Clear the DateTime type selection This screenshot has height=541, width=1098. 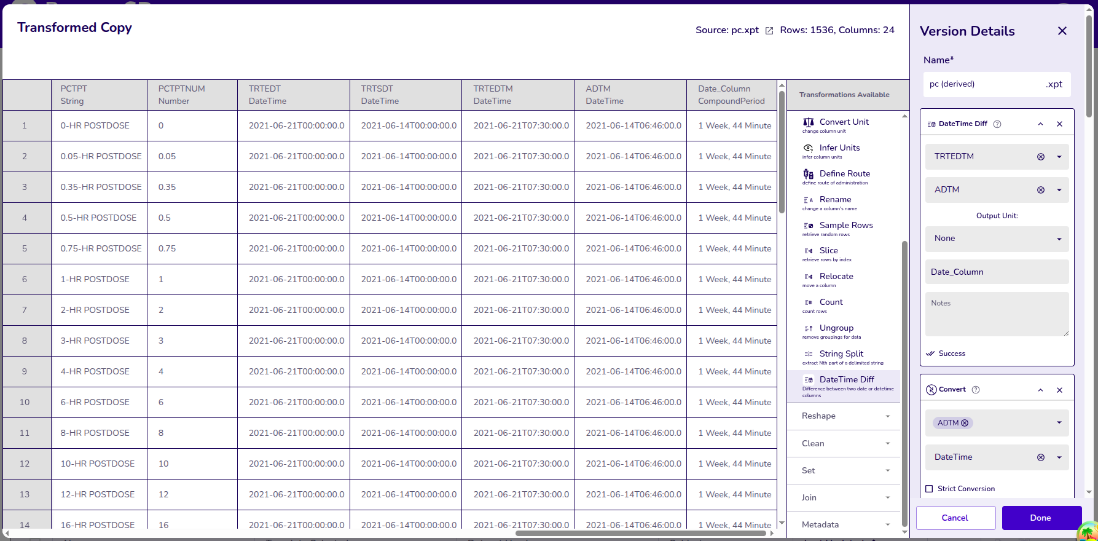1040,457
